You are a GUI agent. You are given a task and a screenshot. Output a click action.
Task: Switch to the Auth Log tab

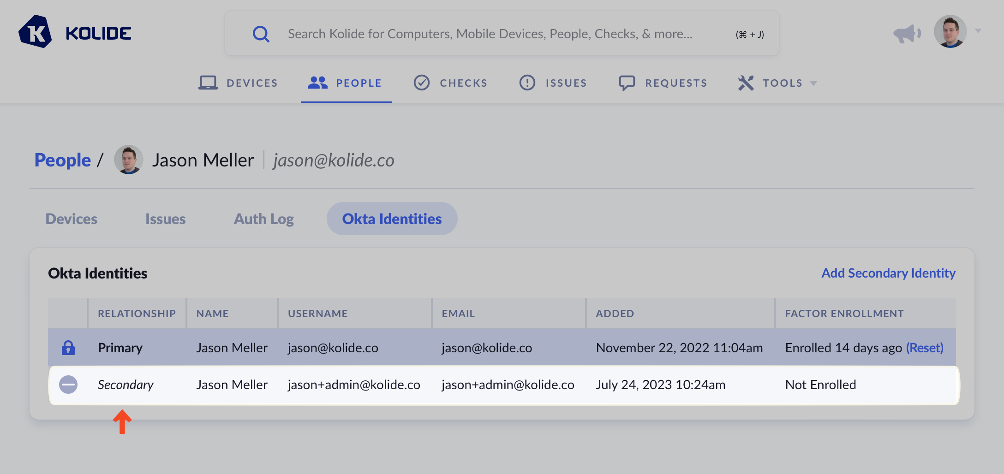click(263, 219)
